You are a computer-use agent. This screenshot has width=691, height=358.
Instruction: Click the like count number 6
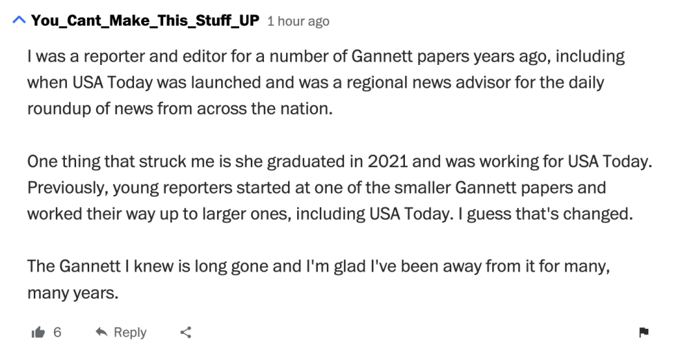57,332
